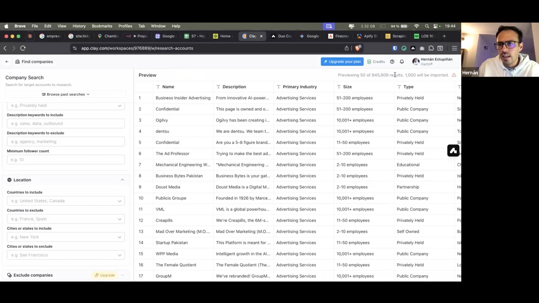
Task: Open Cities or states to include dropdown
Action: tap(66, 237)
